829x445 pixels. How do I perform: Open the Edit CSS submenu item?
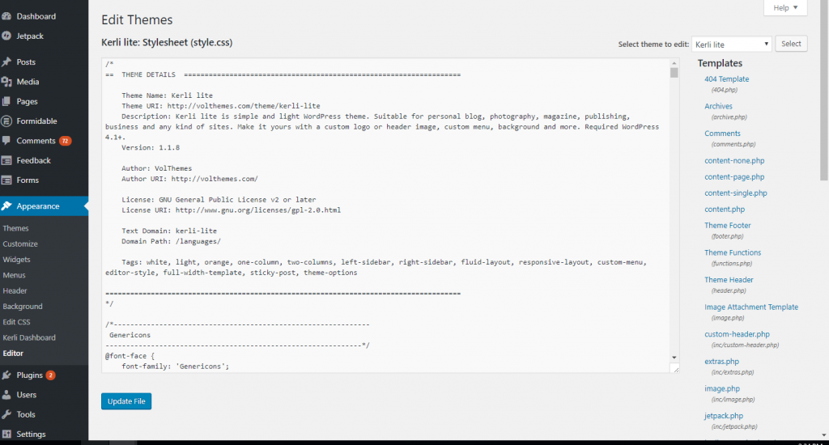tap(16, 322)
